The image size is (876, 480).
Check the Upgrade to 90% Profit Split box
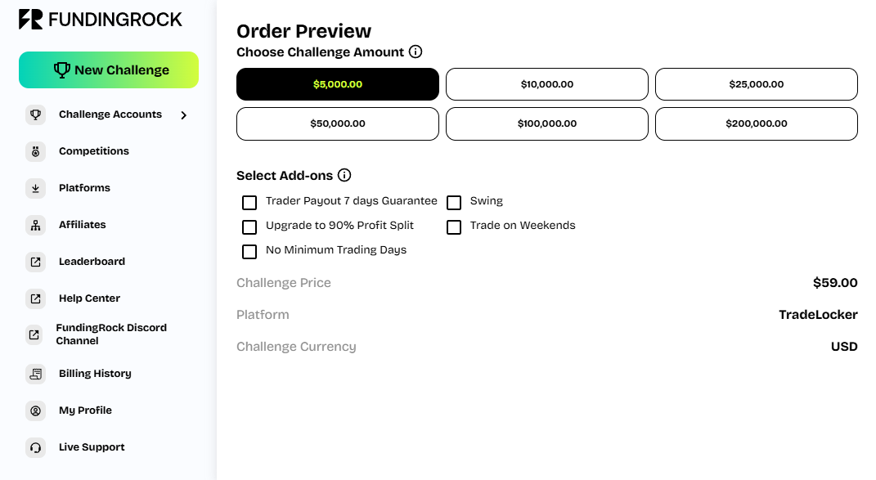click(x=249, y=227)
